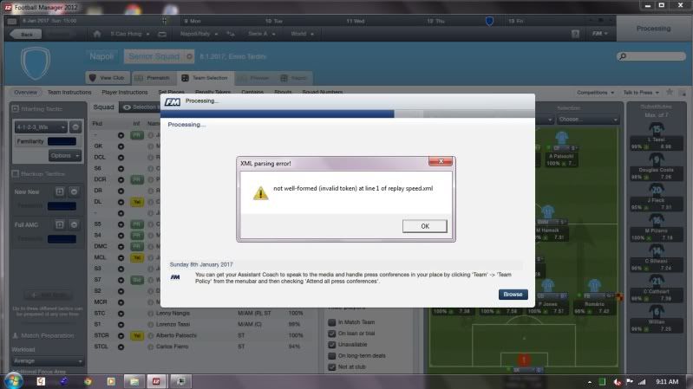The image size is (693, 389).
Task: Click the Browse button in Processing window
Action: point(513,295)
